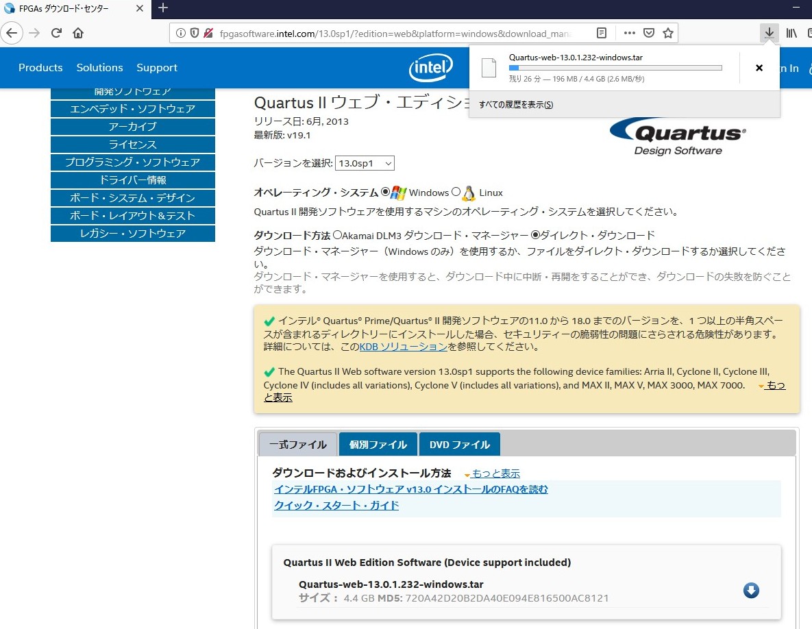Screen dimensions: 812x629
Task: Click the Intel logo
Action: click(x=431, y=68)
